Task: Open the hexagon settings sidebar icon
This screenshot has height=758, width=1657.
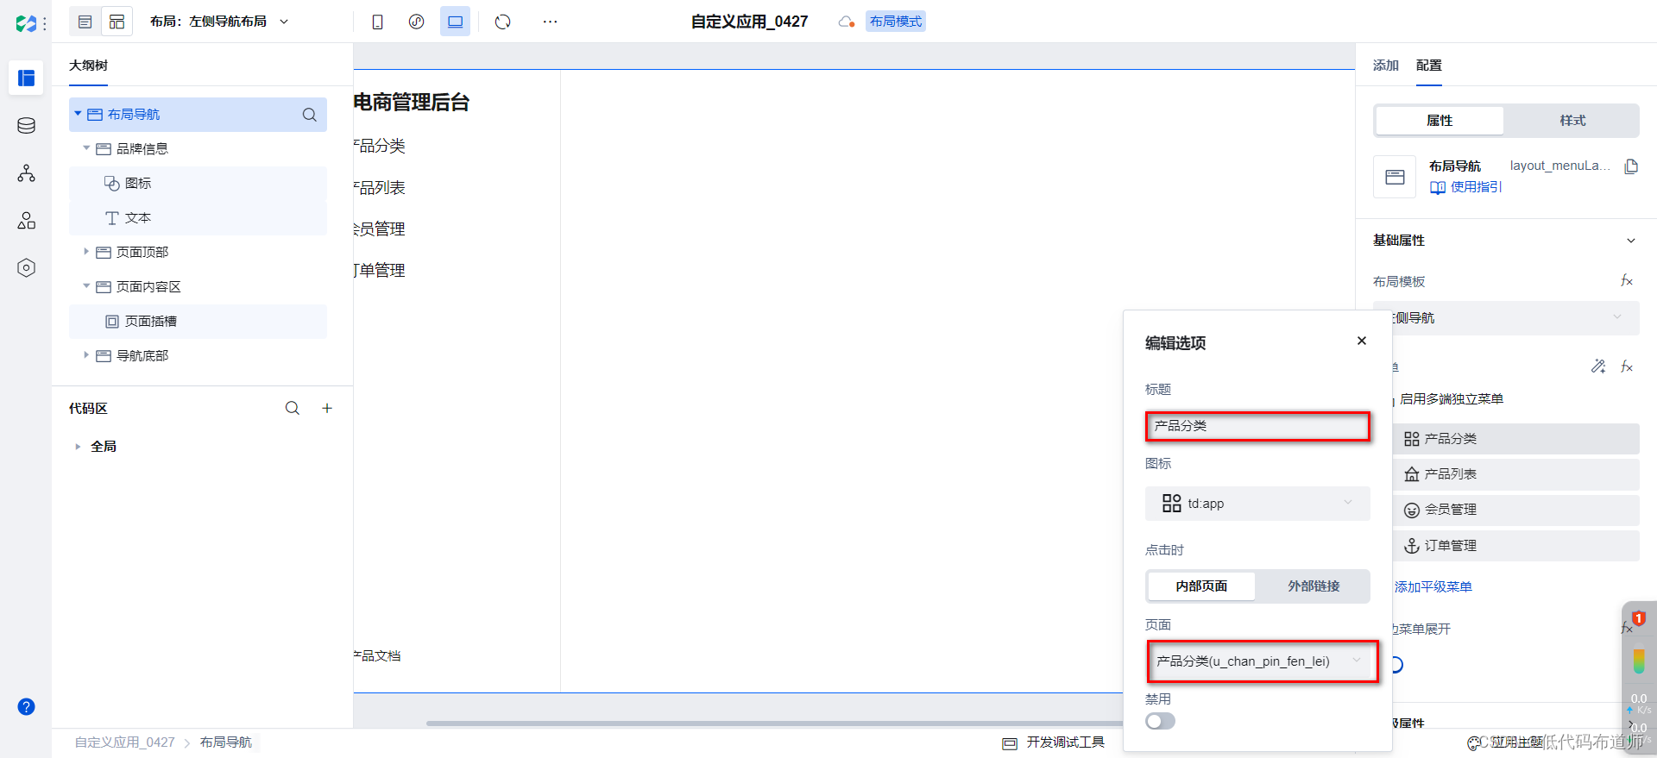Action: tap(26, 268)
